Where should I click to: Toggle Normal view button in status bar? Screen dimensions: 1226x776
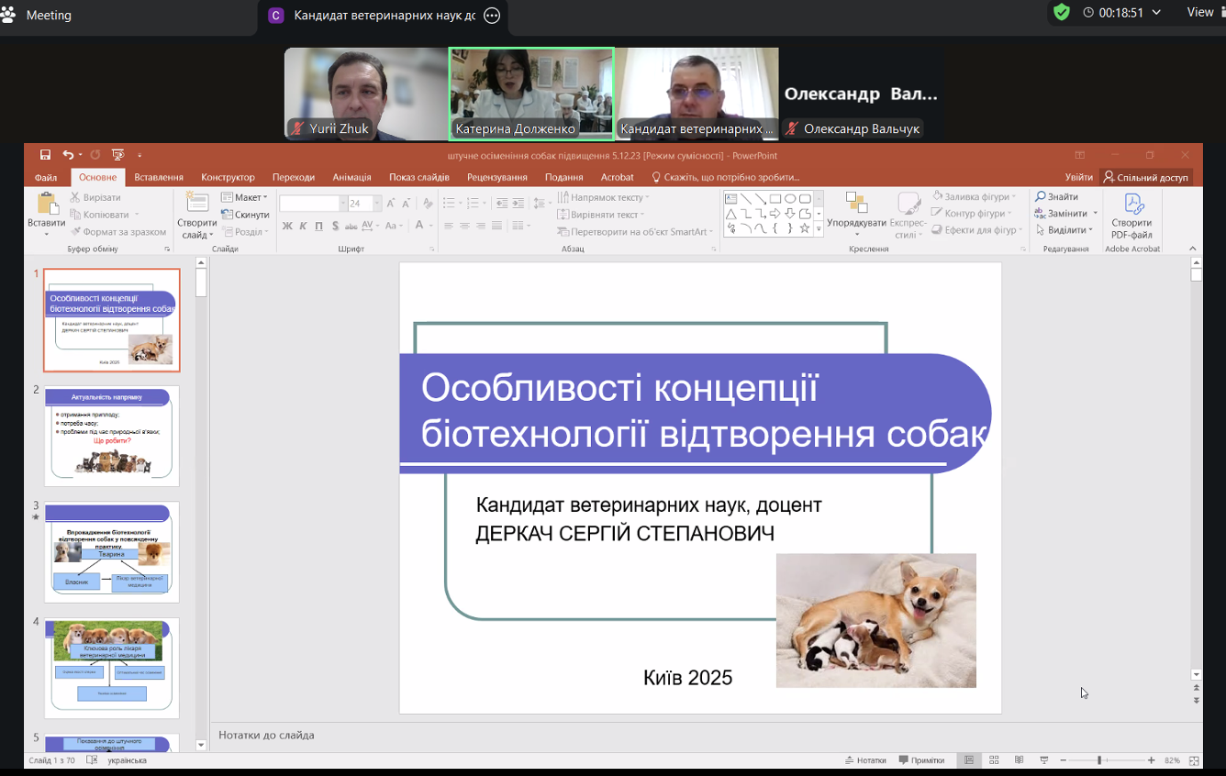969,760
